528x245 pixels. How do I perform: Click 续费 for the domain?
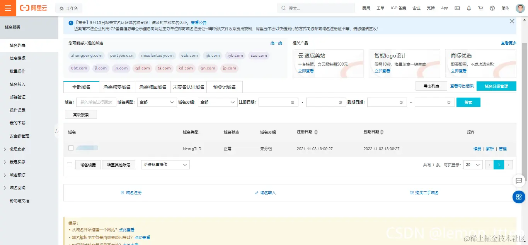(477, 149)
